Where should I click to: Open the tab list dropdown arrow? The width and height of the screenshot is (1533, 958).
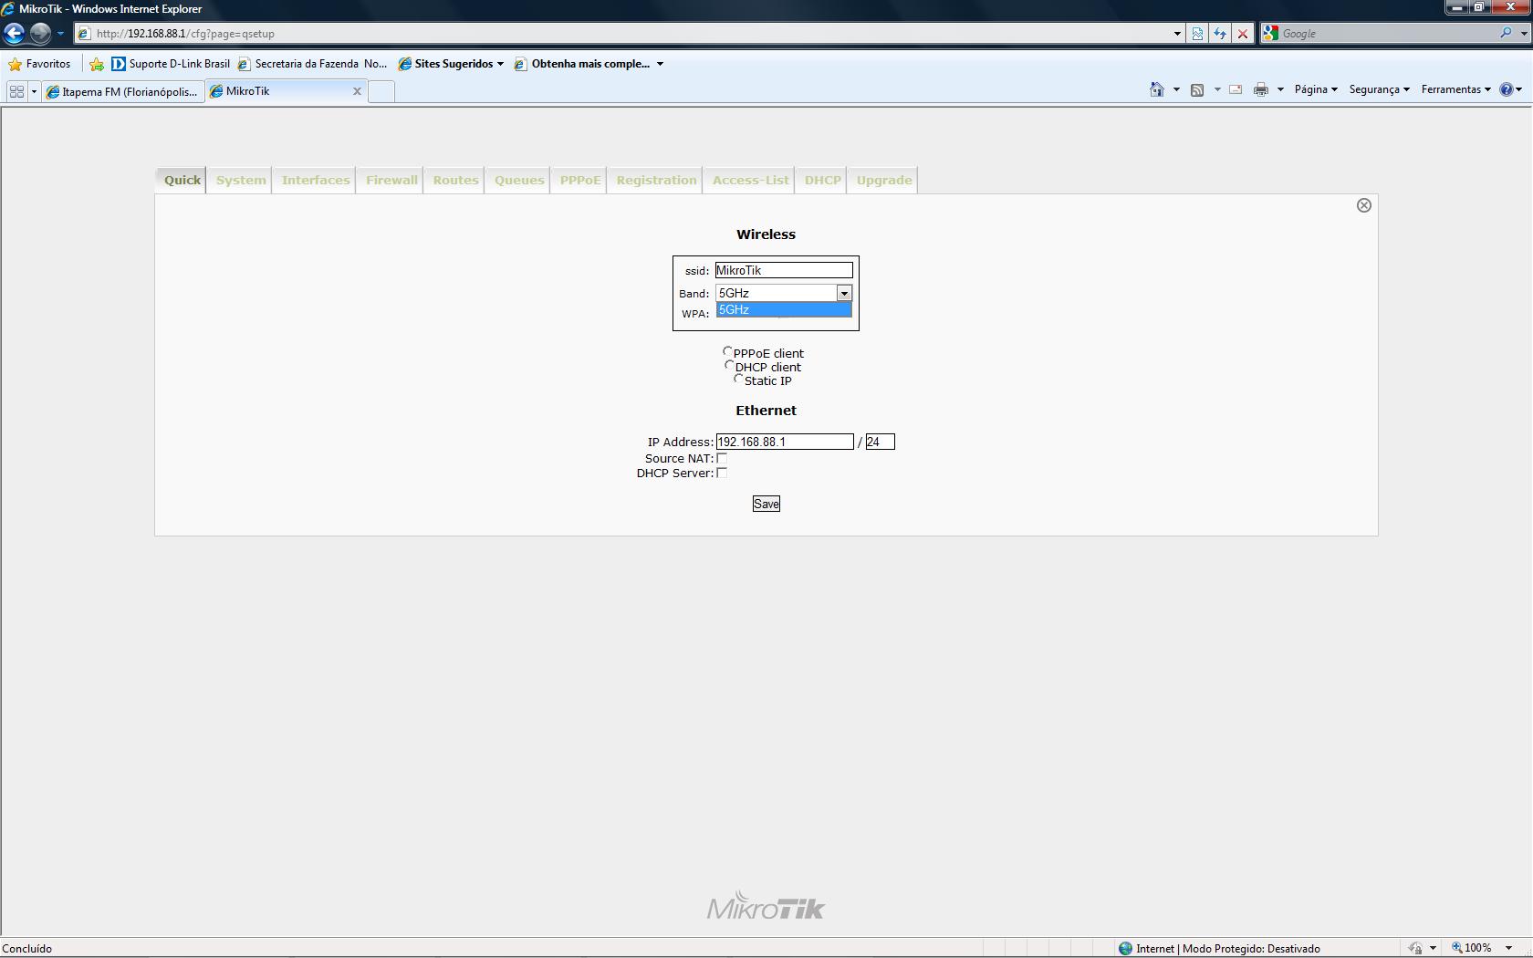34,91
